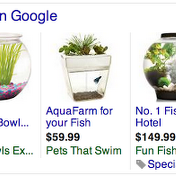Select the round fish bowl image on left
Viewport: 176px width, 176px height.
[15, 67]
